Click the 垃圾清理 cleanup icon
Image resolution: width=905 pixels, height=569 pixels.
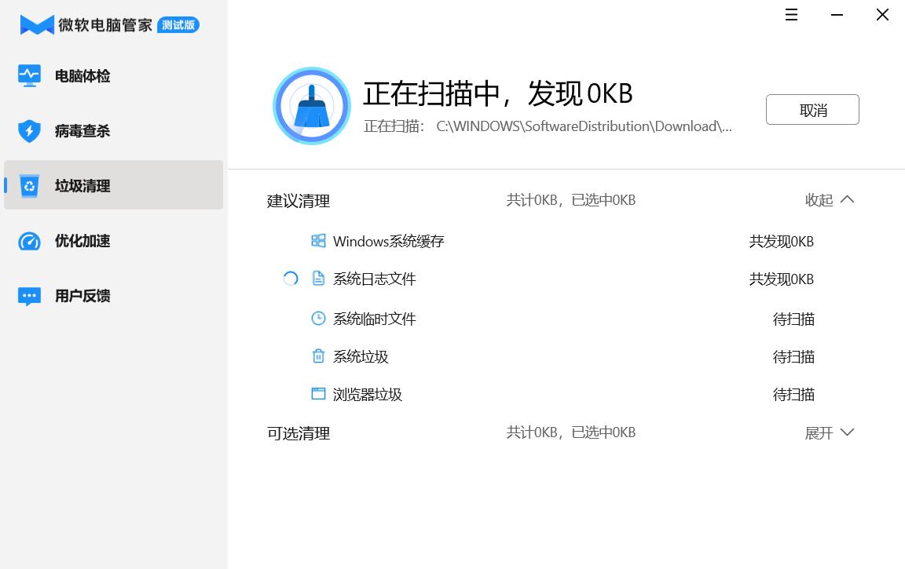pyautogui.click(x=29, y=185)
